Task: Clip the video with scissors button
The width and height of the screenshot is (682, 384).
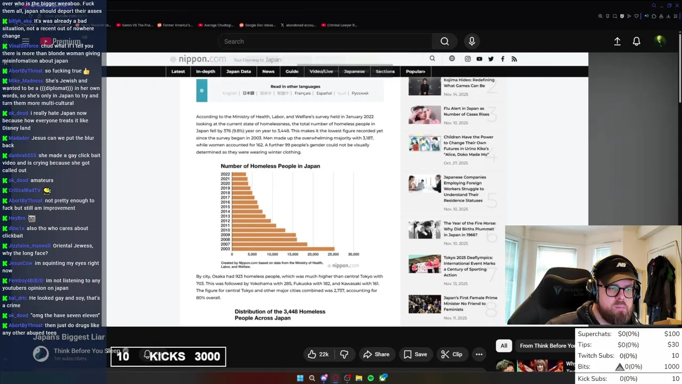Action: [452, 354]
